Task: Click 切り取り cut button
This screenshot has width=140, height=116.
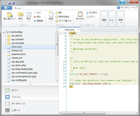Action: point(92,13)
